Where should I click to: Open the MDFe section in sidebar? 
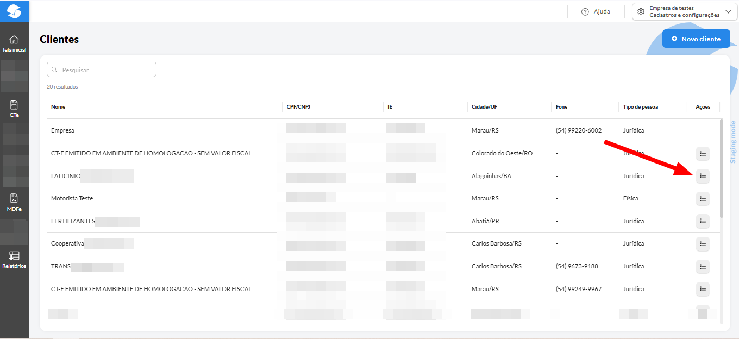[x=14, y=203]
